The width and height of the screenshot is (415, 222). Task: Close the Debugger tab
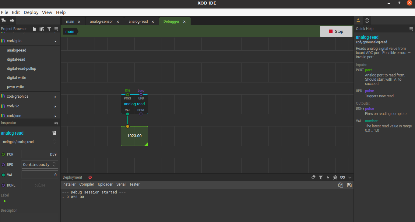(x=184, y=22)
